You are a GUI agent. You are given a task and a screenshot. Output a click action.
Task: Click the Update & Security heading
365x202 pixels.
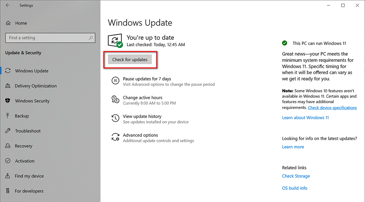tap(23, 53)
